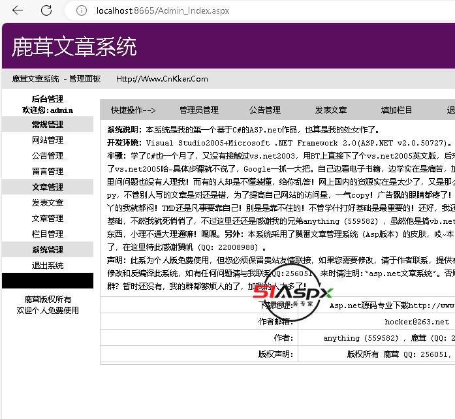Screen dimensions: 455x419
Task: Open 文章管理 in the sidebar
Action: point(48,219)
